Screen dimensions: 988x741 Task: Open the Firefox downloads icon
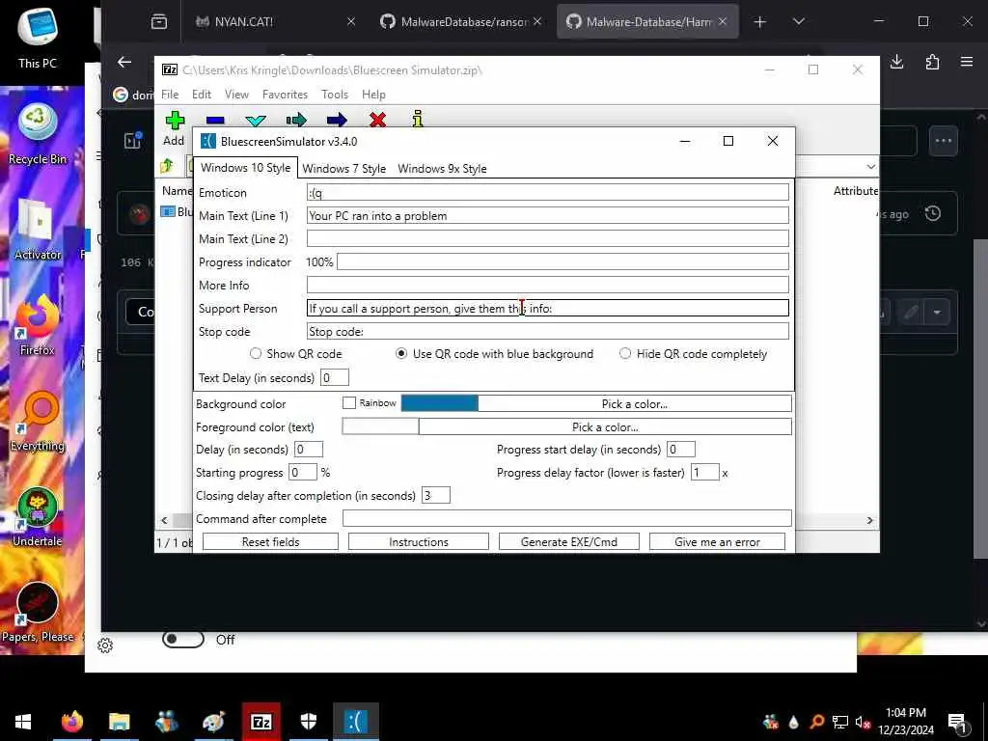[896, 62]
